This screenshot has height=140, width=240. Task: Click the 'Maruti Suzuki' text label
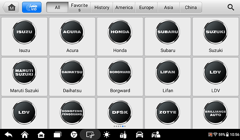(x=24, y=91)
